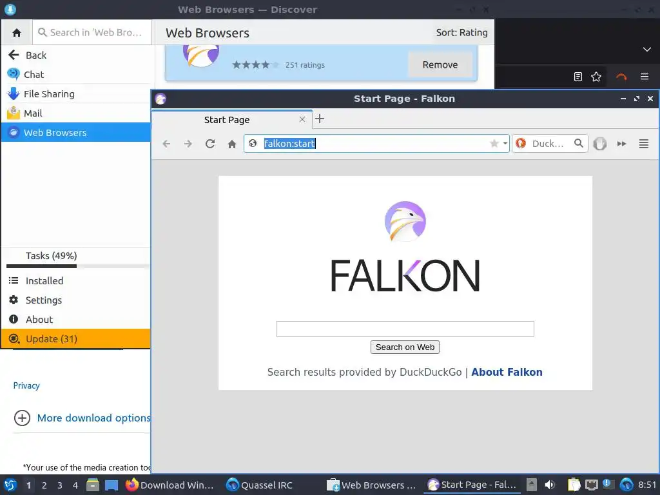The width and height of the screenshot is (660, 495).
Task: Open the Firefox hamburger menu
Action: (x=645, y=77)
